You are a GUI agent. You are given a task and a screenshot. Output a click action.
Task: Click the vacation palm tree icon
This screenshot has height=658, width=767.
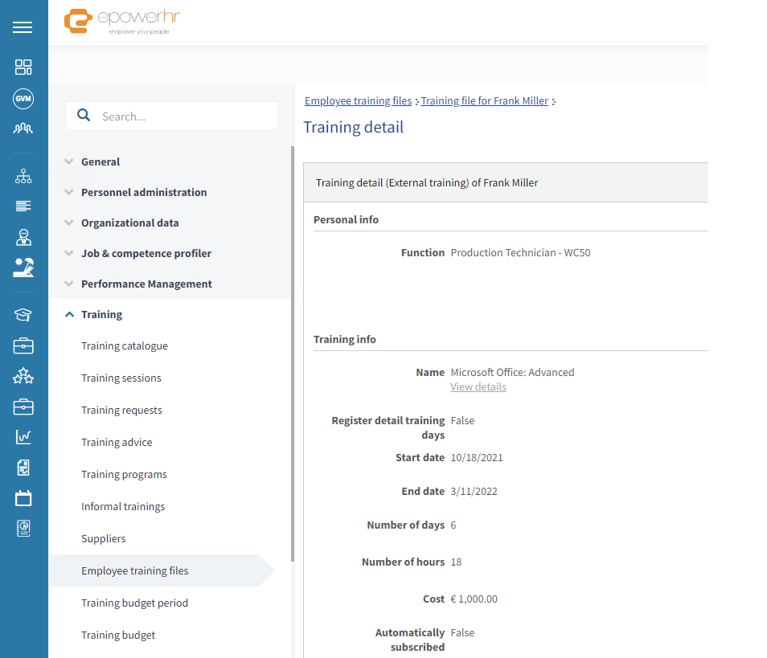23,268
